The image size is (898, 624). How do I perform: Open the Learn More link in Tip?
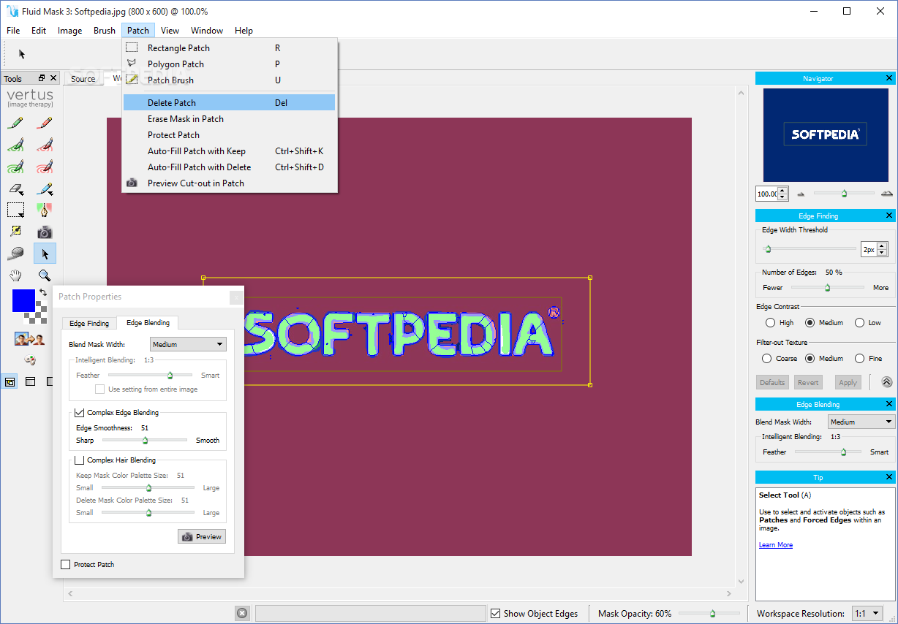[x=775, y=545]
